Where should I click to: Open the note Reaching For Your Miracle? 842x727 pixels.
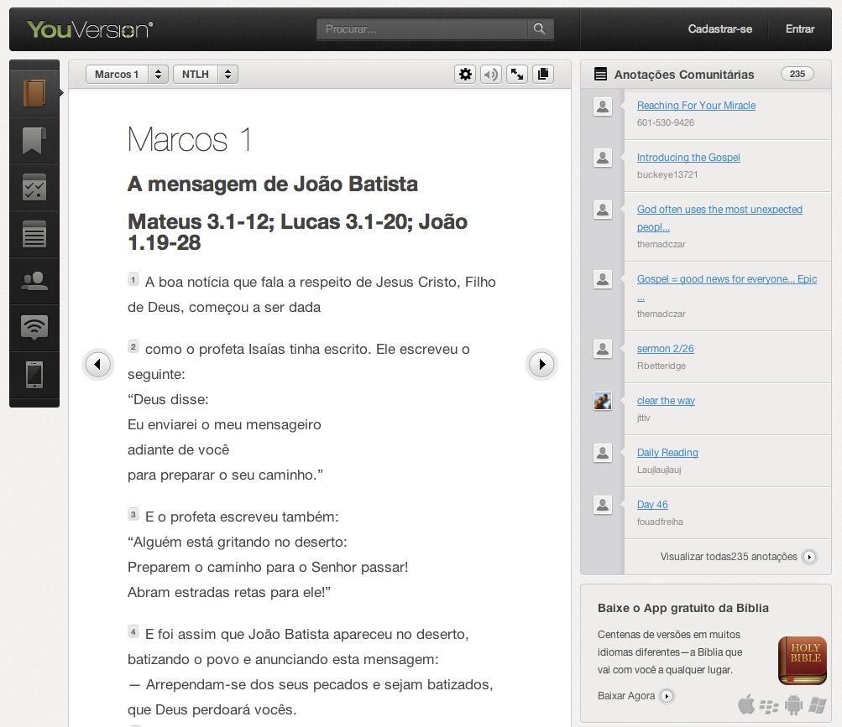click(696, 106)
